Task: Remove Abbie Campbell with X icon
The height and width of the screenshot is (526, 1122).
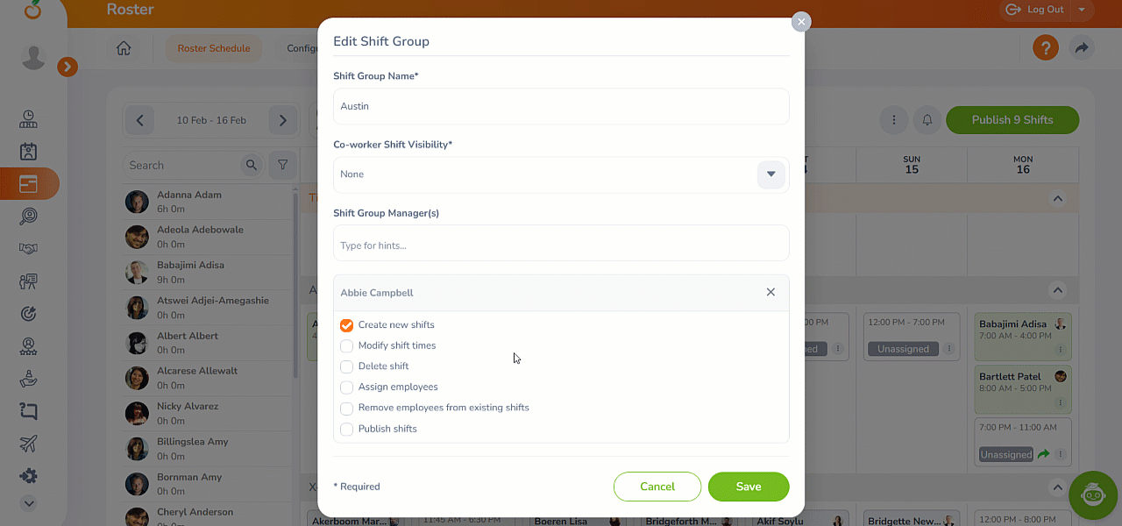Action: [770, 293]
